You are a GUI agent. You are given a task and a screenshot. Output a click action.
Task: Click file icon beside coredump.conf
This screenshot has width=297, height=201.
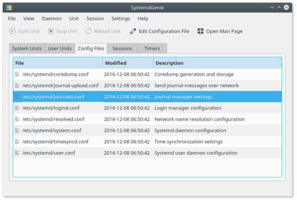pyautogui.click(x=17, y=74)
